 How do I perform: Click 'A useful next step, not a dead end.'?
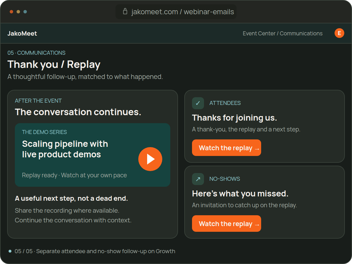(71, 198)
